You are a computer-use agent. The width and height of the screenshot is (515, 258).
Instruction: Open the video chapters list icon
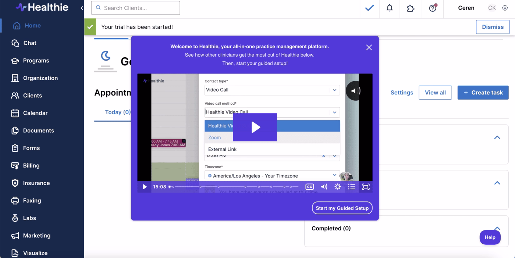coord(352,187)
